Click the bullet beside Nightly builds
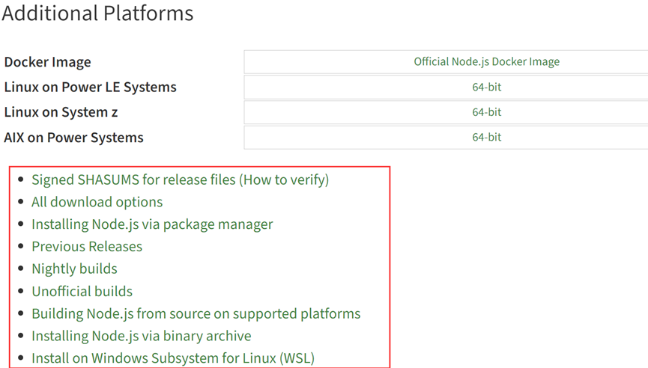 [x=20, y=269]
